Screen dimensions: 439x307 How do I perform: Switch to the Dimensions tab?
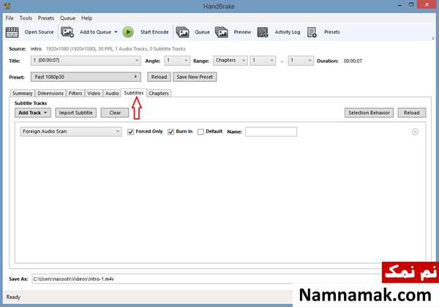(x=50, y=94)
